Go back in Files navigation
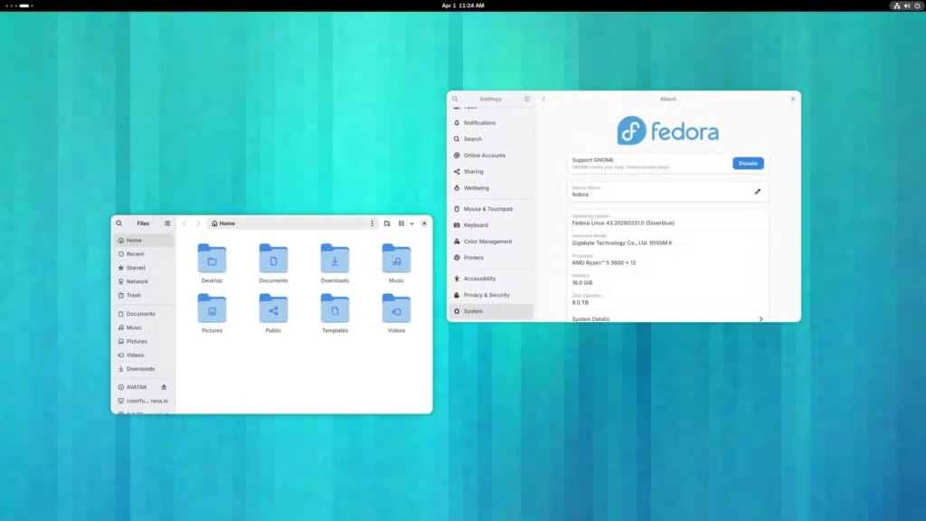Viewport: 926px width, 521px height. tap(184, 223)
